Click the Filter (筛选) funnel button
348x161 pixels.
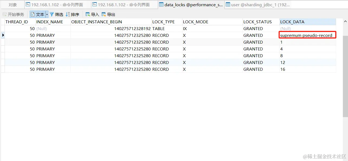pyautogui.click(x=56, y=14)
